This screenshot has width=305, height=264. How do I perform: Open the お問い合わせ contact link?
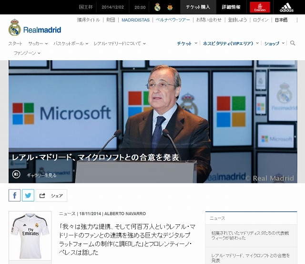(x=209, y=20)
